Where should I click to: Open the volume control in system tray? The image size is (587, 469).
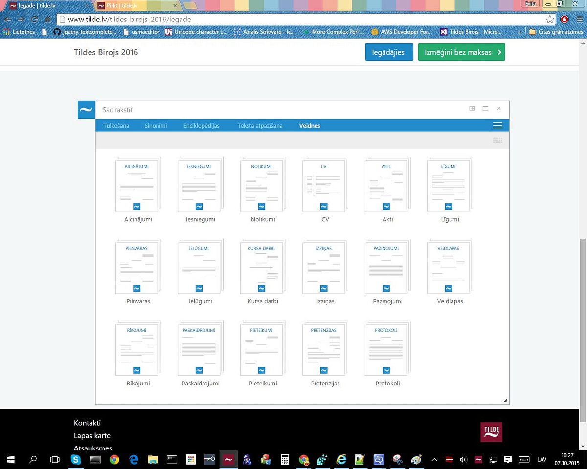[464, 459]
